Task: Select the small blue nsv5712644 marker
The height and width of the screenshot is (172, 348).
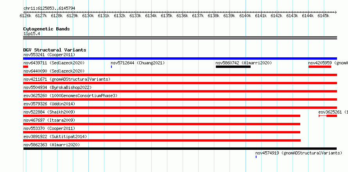Action: (x=111, y=67)
